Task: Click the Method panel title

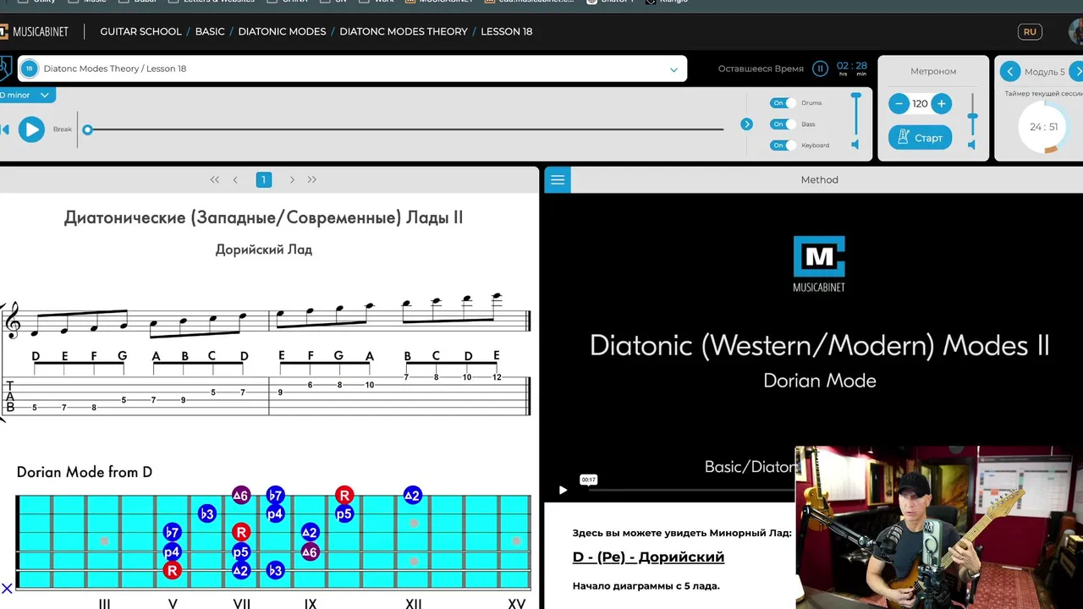Action: coord(820,179)
